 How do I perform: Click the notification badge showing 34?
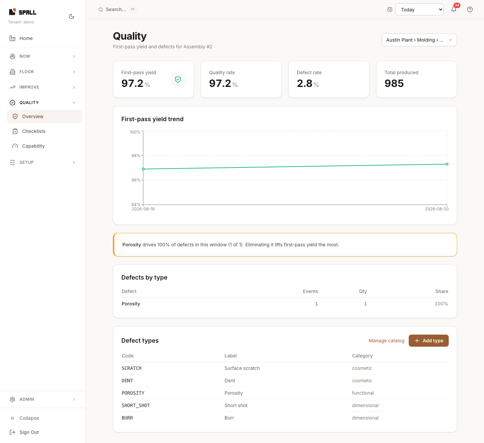pyautogui.click(x=457, y=5)
